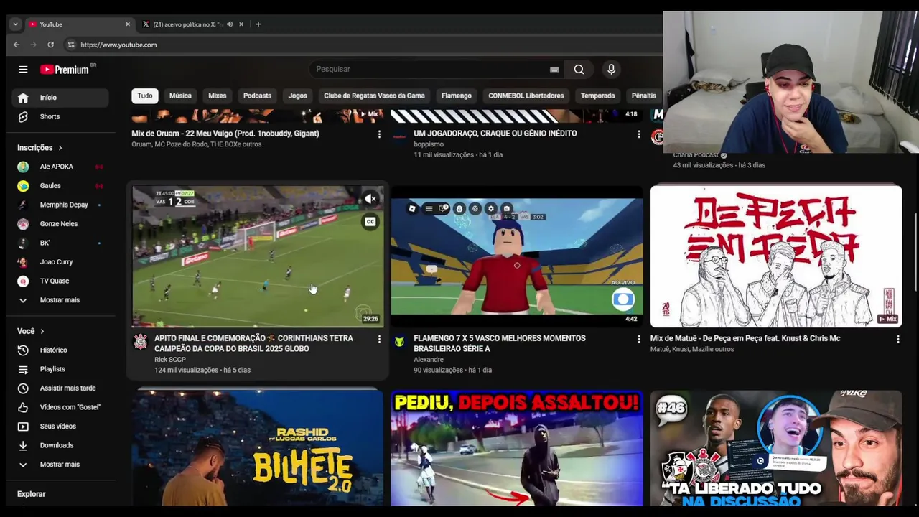Screen dimensions: 919x517
Task: Open the Rick SCCP channel name link
Action: coord(170,360)
